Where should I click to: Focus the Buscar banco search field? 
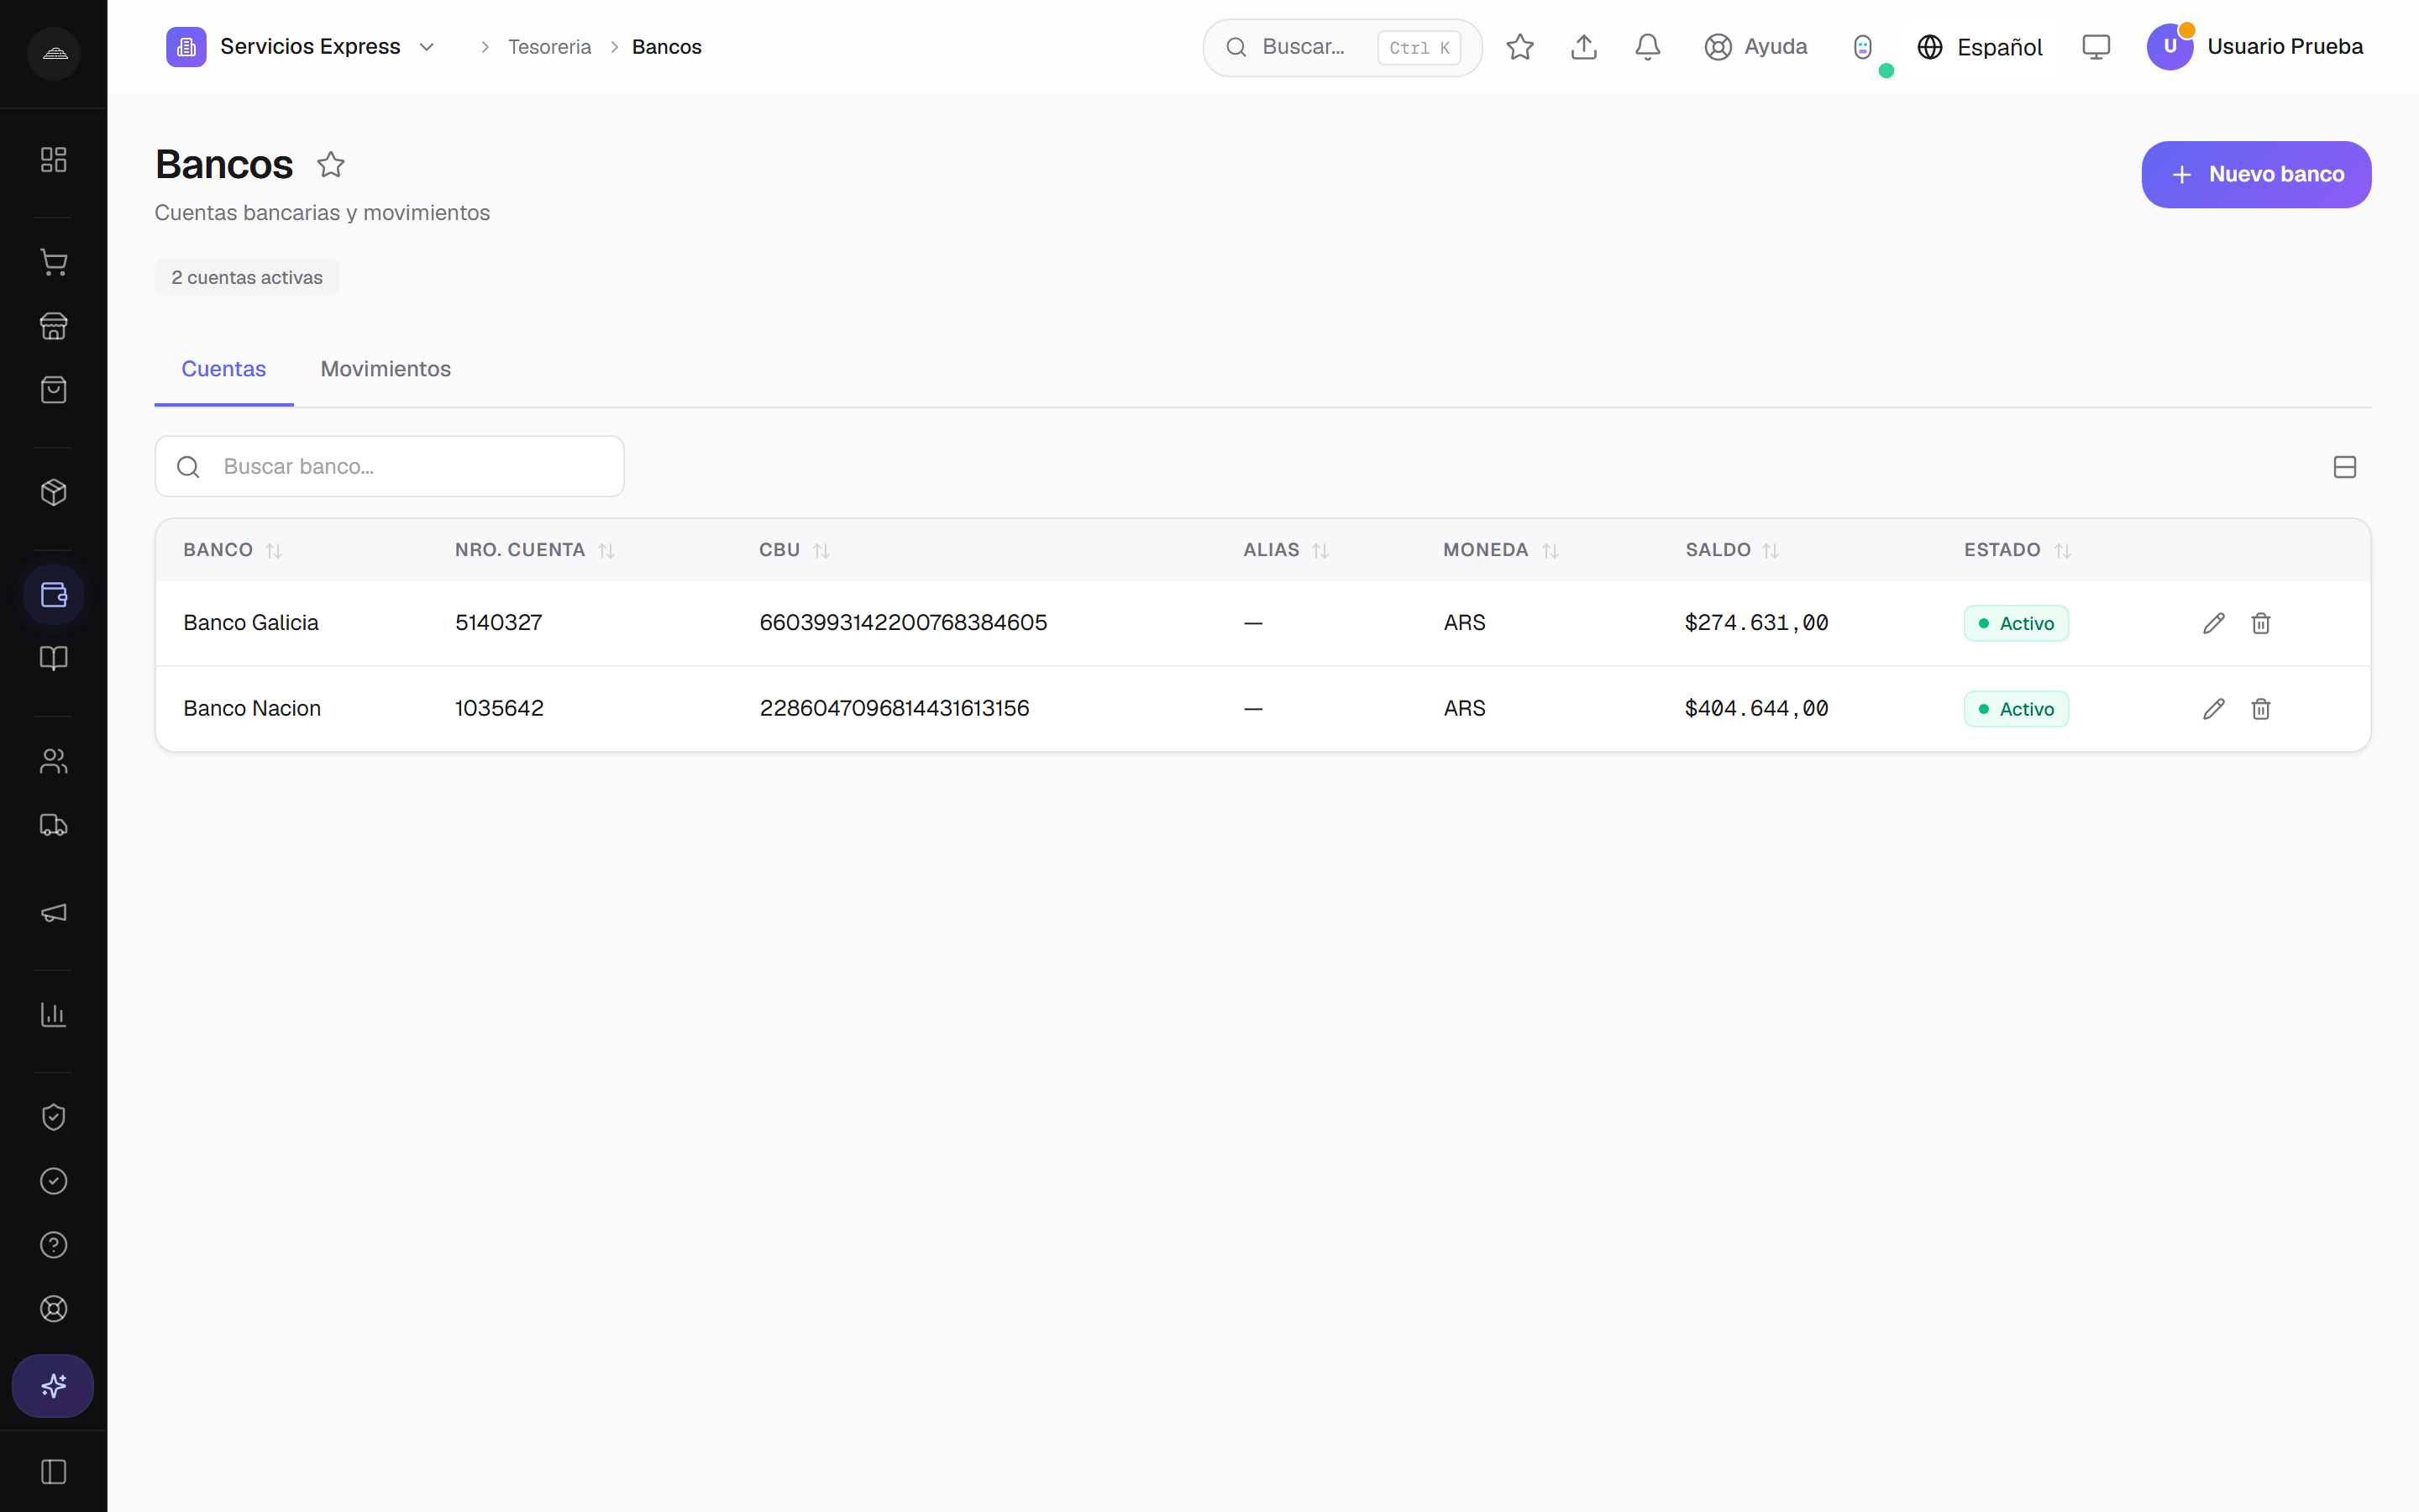point(390,466)
